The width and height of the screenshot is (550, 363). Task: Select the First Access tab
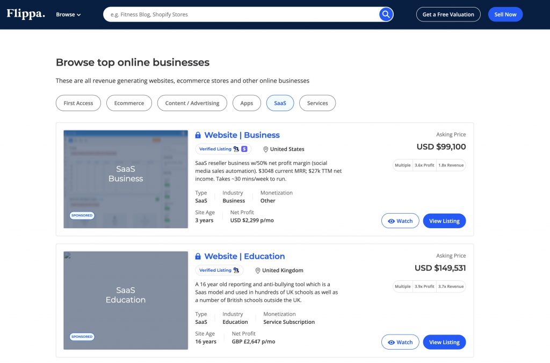(78, 103)
